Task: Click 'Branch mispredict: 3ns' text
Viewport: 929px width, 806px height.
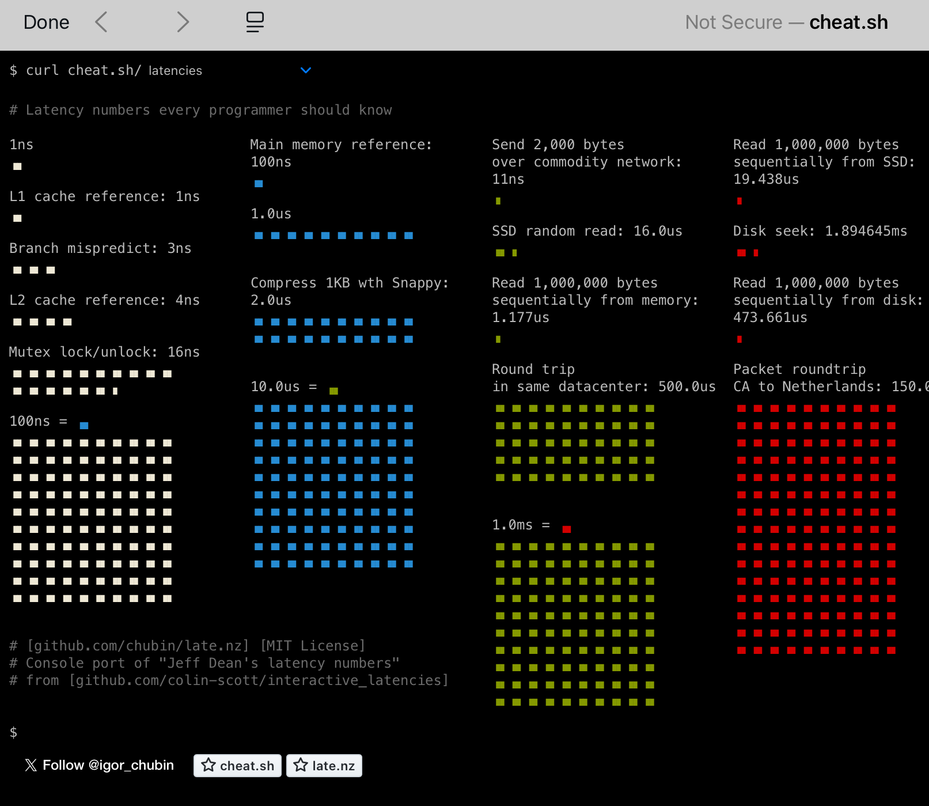Action: pos(100,248)
